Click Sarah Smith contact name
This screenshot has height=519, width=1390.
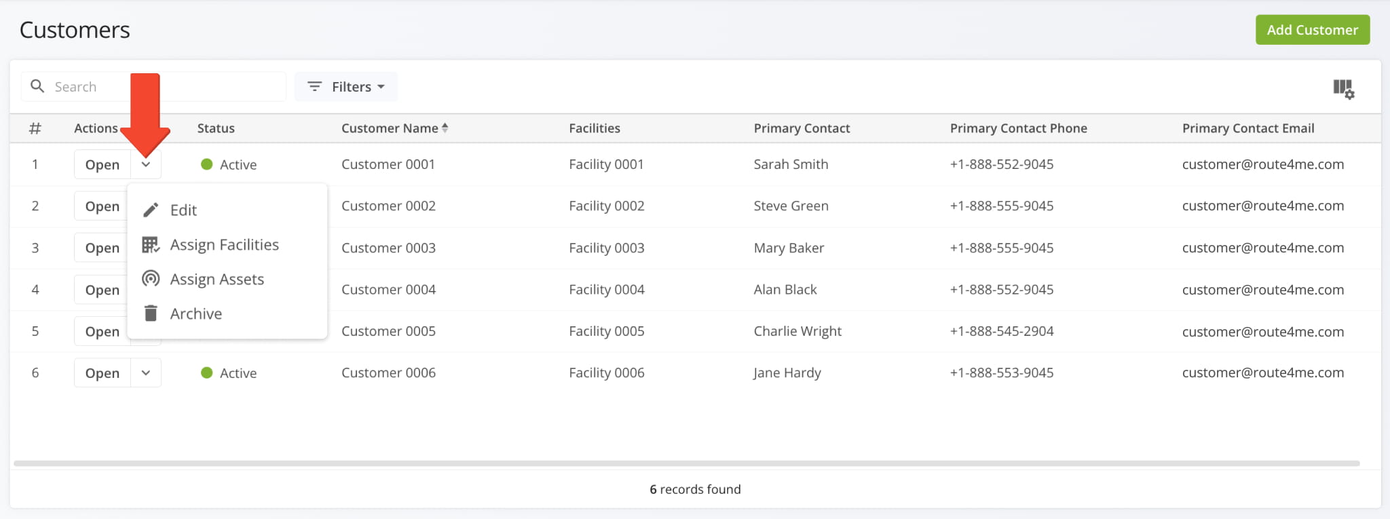[x=791, y=164]
